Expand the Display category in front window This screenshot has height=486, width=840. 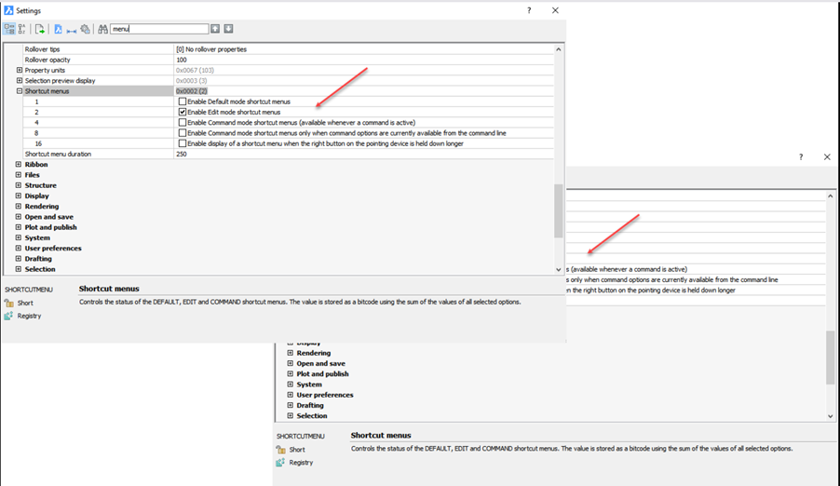19,196
